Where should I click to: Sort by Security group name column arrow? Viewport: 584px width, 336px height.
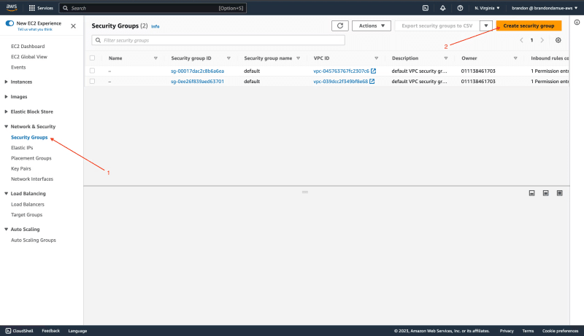pos(298,58)
